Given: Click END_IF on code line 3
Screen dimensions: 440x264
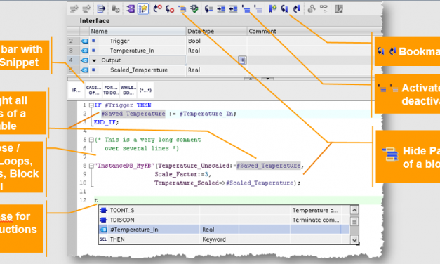Looking at the screenshot, I should point(105,122).
